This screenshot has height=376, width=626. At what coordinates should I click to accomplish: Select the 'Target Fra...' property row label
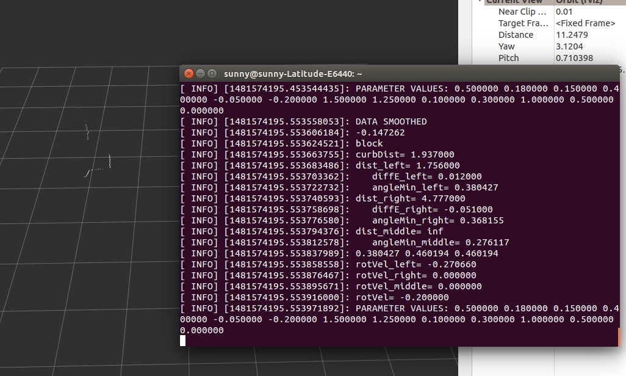click(x=523, y=24)
